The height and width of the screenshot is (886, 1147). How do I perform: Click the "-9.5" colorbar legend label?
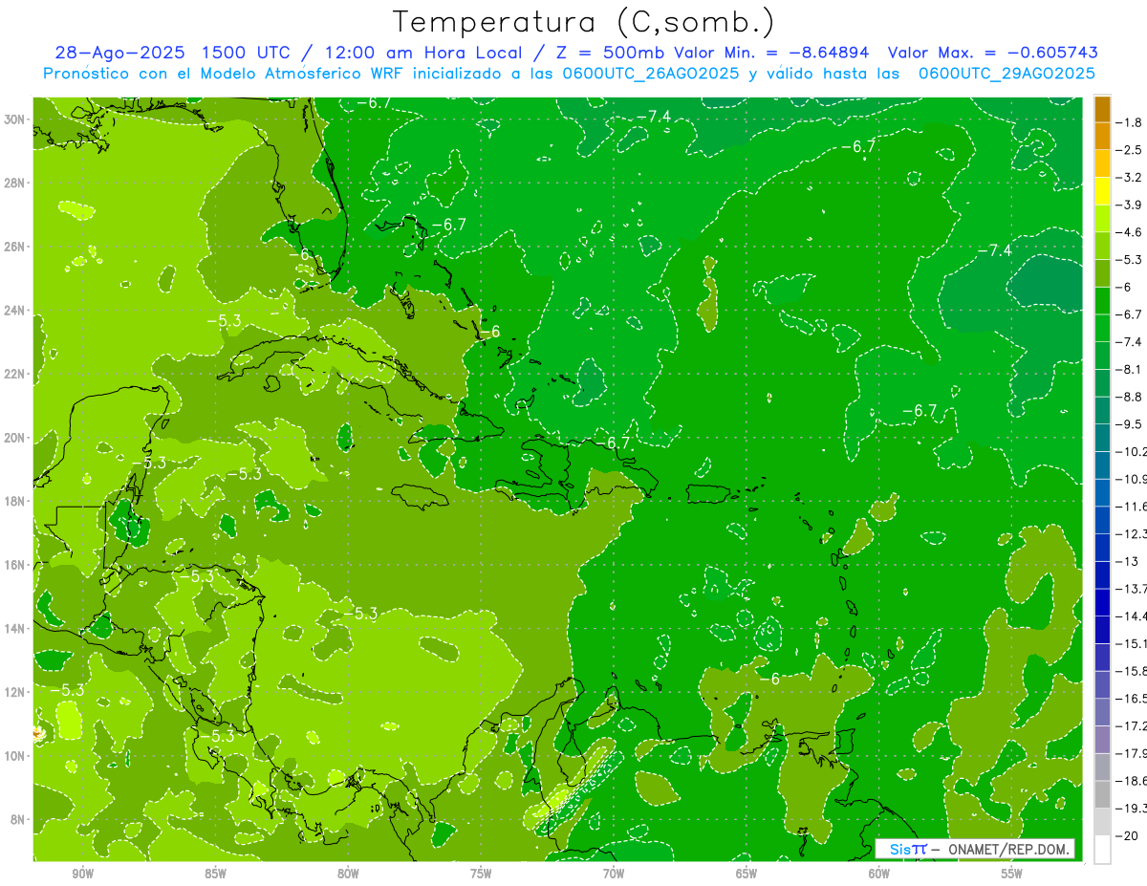coord(1130,423)
